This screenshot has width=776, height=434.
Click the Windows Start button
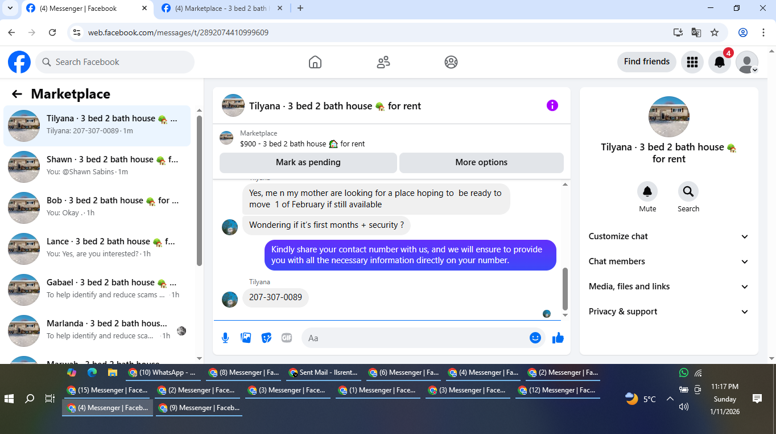coord(9,399)
